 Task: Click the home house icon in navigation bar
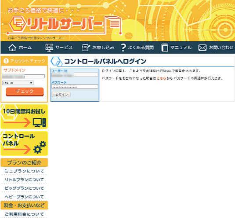(12, 48)
